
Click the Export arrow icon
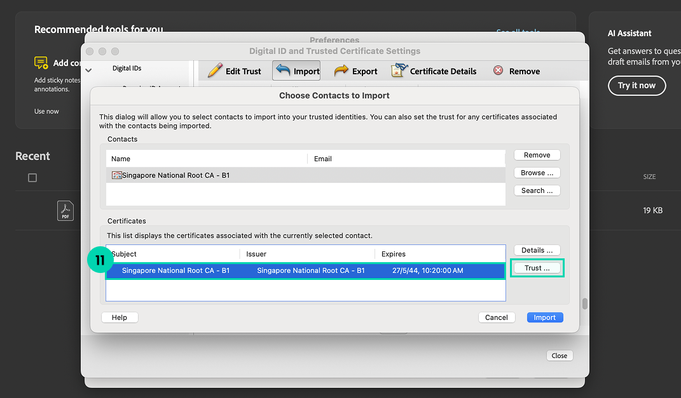(341, 70)
